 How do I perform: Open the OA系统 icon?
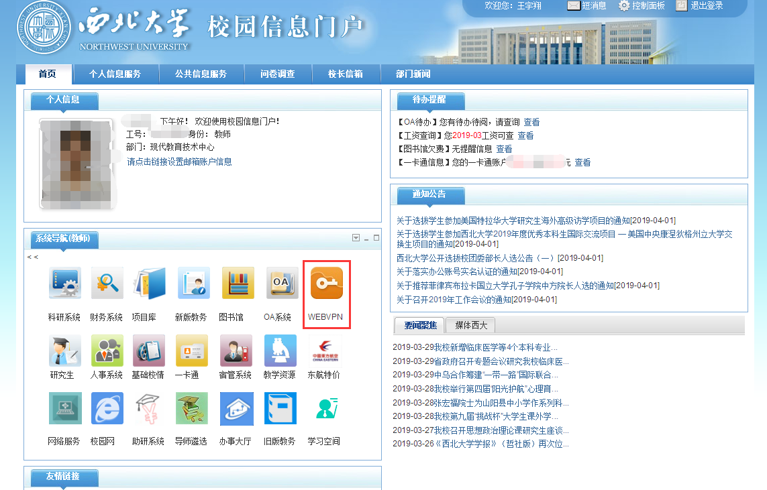coord(282,284)
